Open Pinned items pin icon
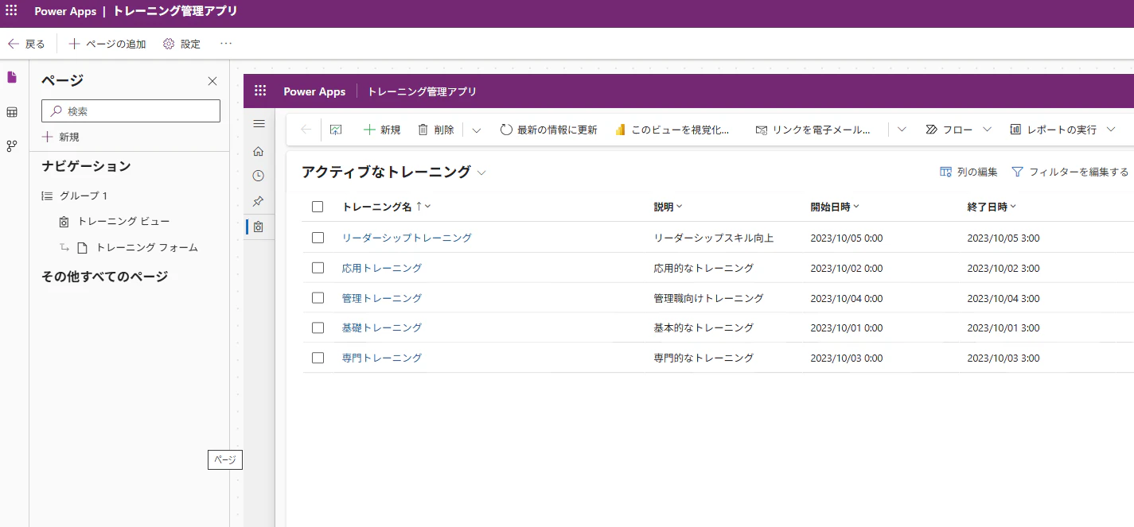Viewport: 1134px width, 527px height. (x=258, y=201)
